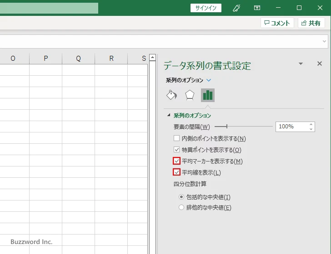Select column P header
The image size is (331, 254).
pyautogui.click(x=46, y=59)
